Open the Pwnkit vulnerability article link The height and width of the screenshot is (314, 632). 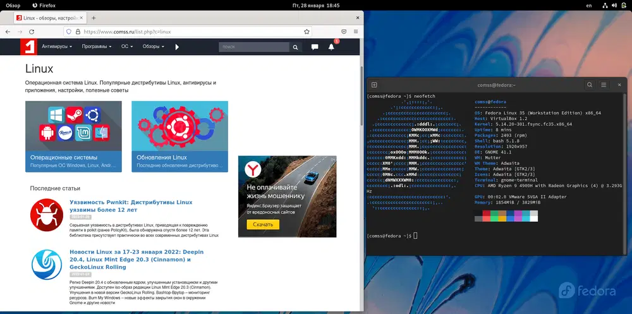tap(131, 206)
